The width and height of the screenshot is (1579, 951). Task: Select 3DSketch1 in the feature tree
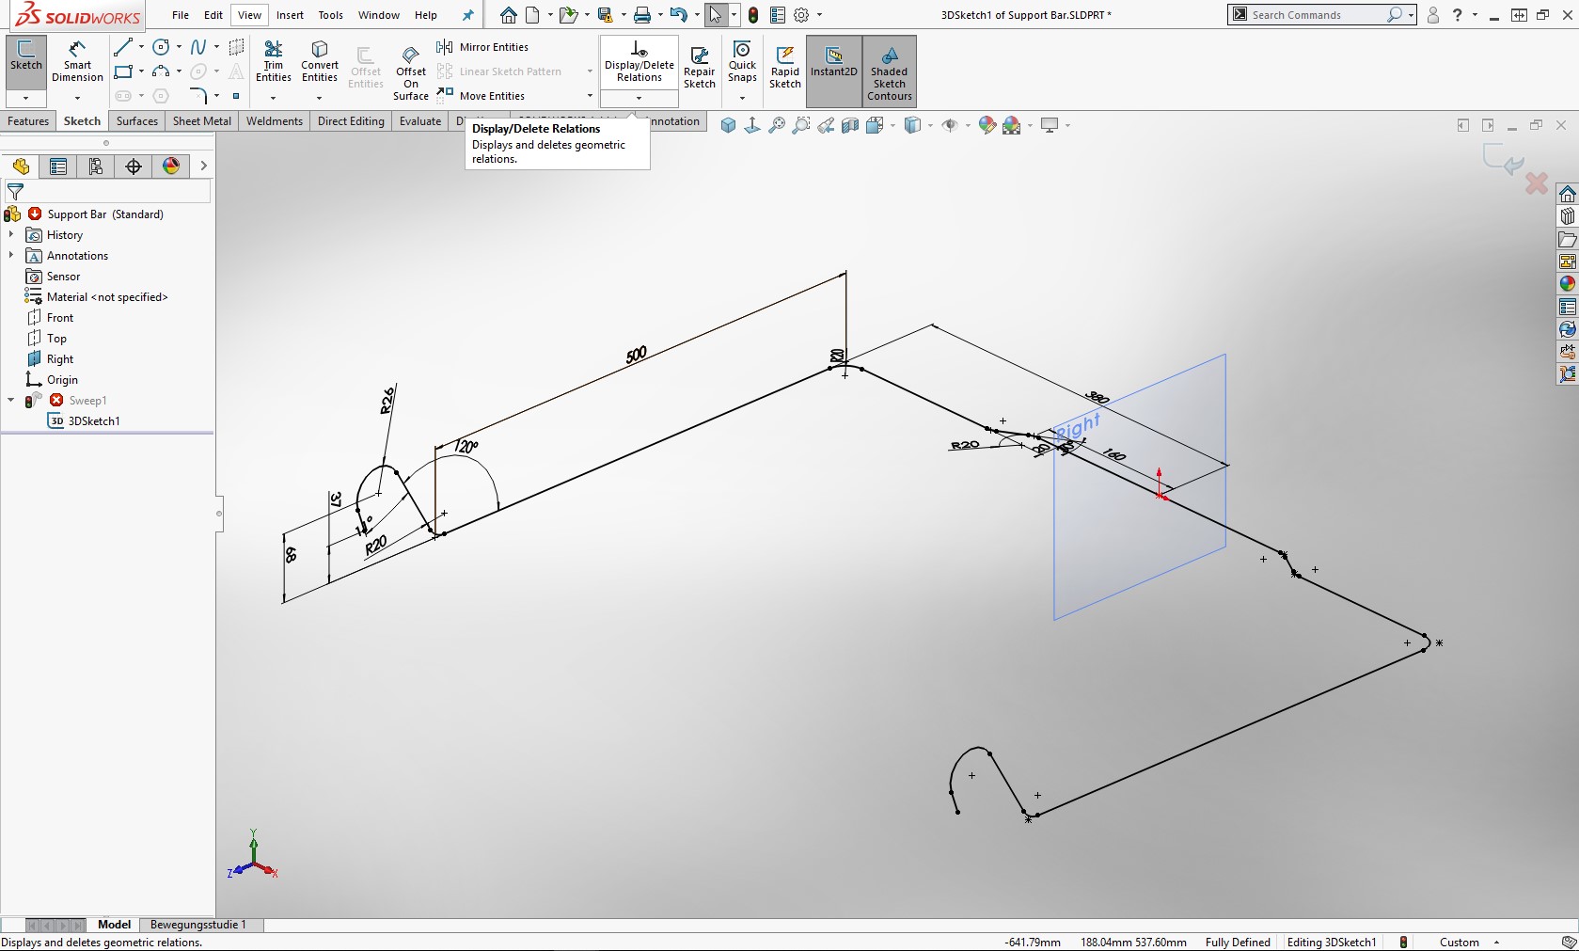94,421
